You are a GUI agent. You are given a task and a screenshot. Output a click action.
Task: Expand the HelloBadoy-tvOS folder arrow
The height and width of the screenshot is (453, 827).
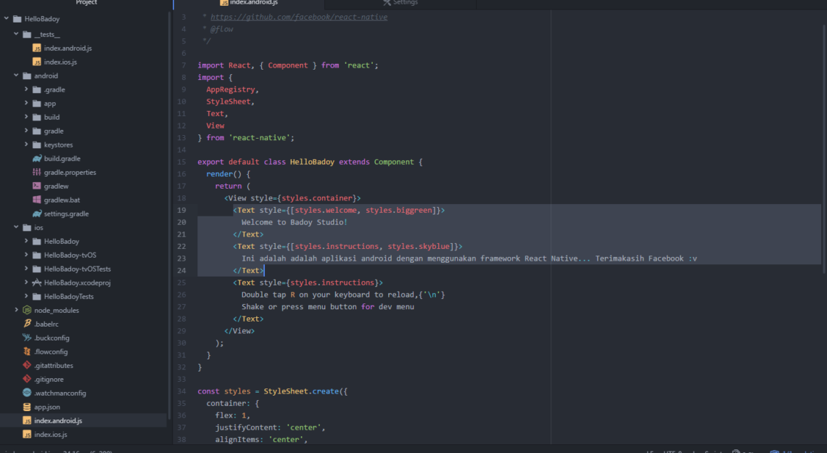[26, 255]
